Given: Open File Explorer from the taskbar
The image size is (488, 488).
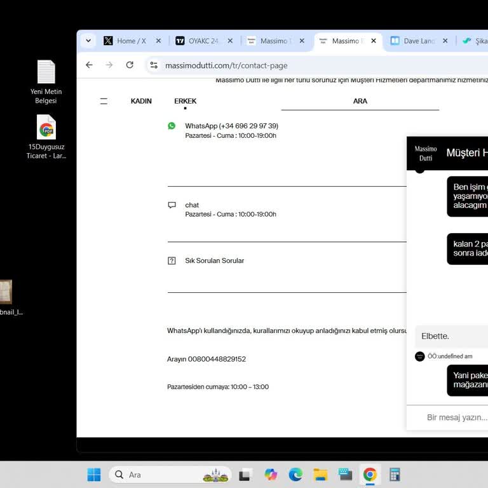Looking at the screenshot, I should click(x=320, y=475).
